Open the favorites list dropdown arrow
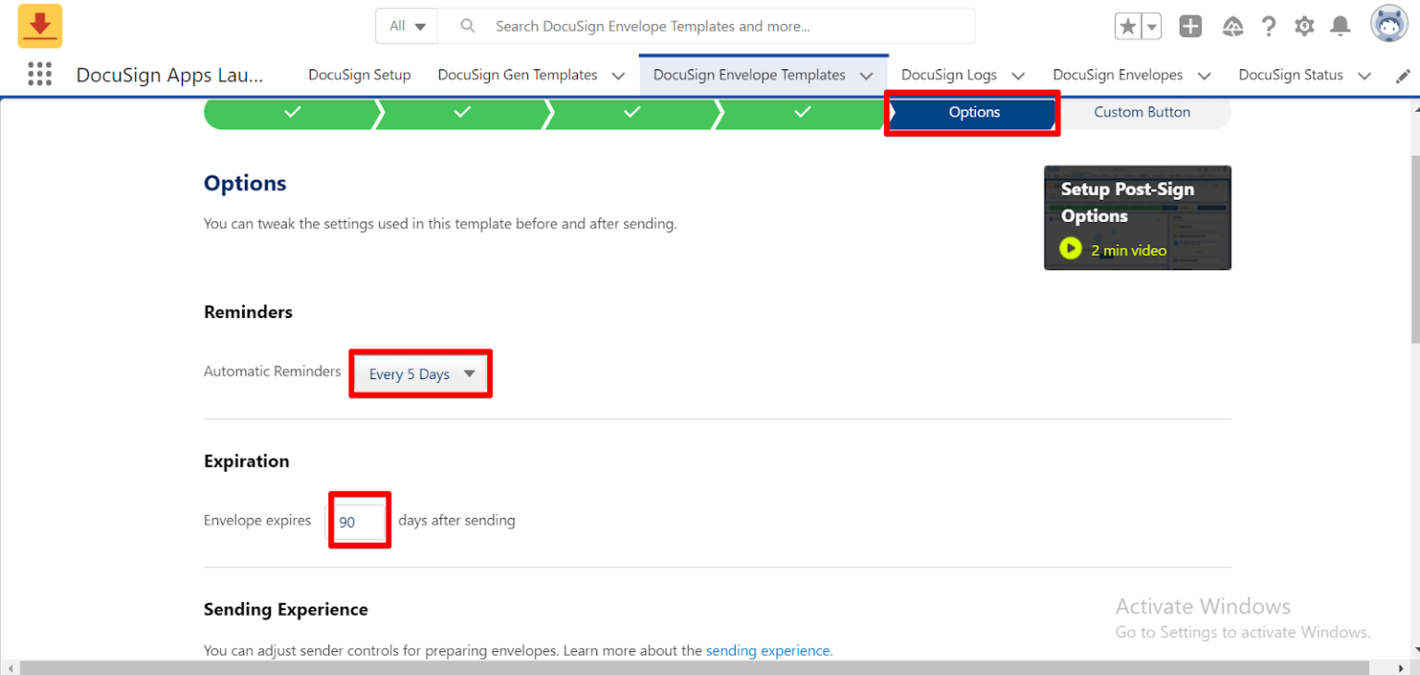The height and width of the screenshot is (675, 1420). point(1151,27)
